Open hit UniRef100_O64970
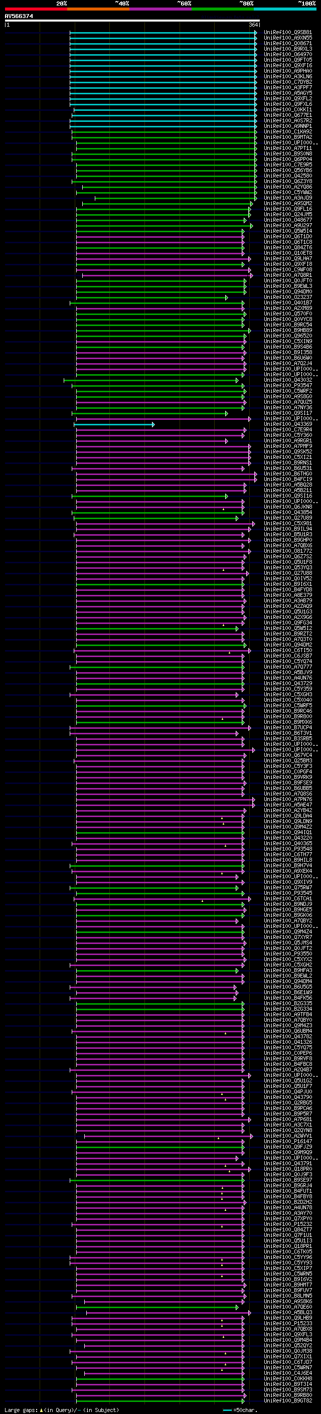 pyautogui.click(x=288, y=55)
